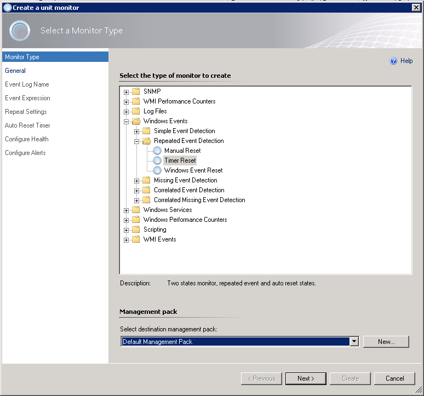This screenshot has height=396, width=424.
Task: Click the Cancel button
Action: pos(394,378)
